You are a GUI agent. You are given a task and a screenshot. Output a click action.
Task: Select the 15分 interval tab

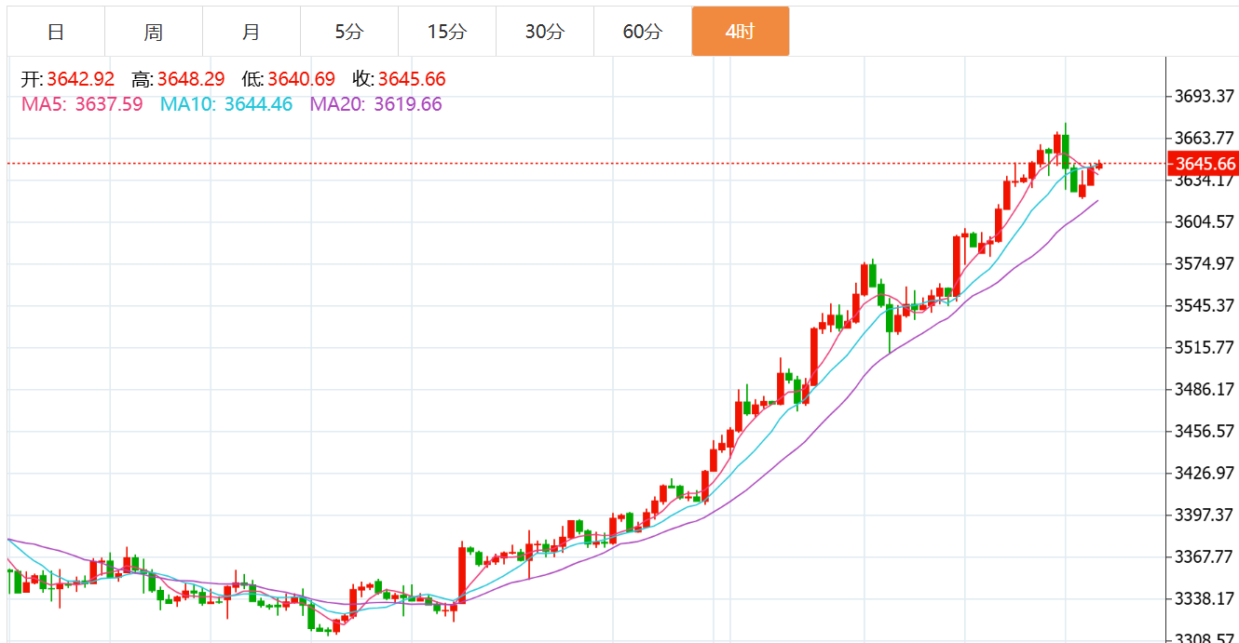click(447, 32)
